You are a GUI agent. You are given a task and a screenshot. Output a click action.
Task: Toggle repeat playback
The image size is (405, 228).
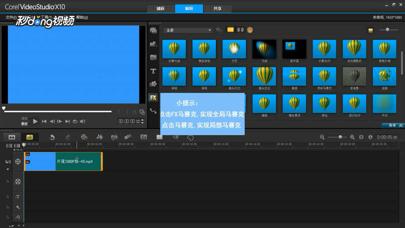point(75,121)
